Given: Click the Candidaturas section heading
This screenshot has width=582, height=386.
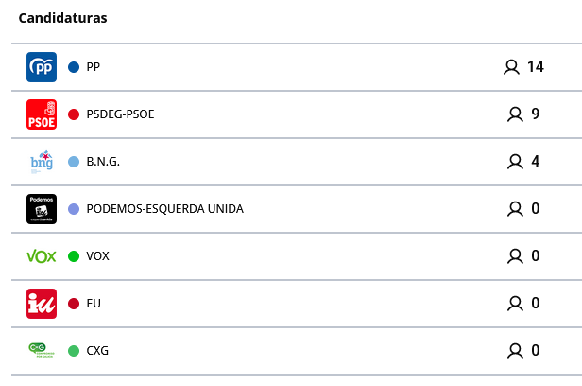Looking at the screenshot, I should (x=62, y=19).
